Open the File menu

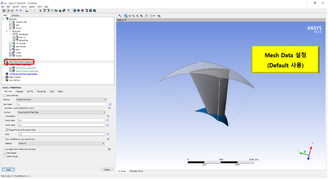point(3,7)
